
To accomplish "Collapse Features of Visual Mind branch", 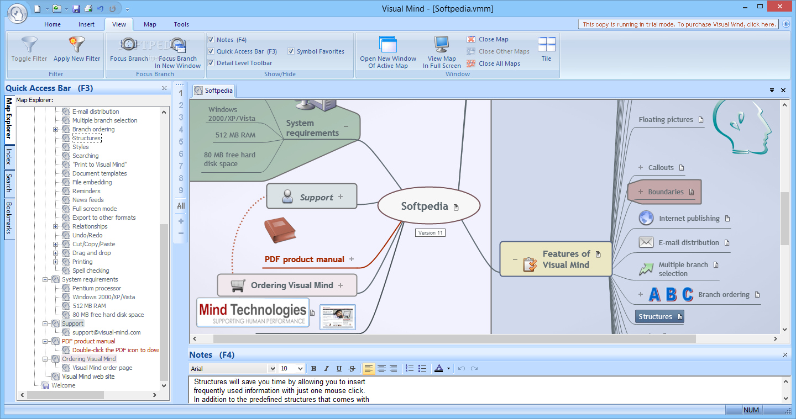I will 515,259.
